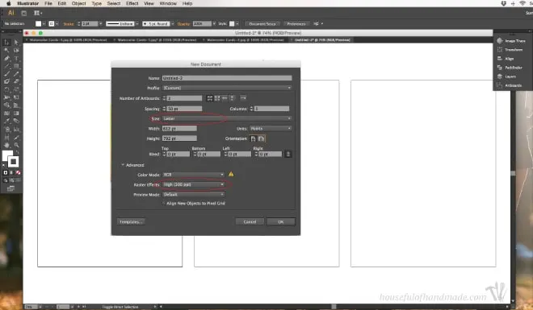Viewport: 533px width, 310px height.
Task: Click the fill color swatch
Action: pyautogui.click(x=7, y=156)
